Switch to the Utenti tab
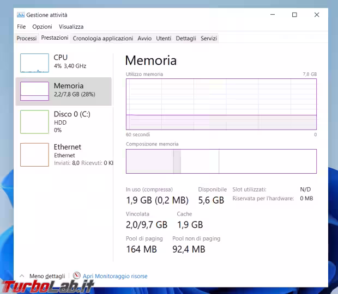Screen dimensions: 338x294 pos(164,39)
